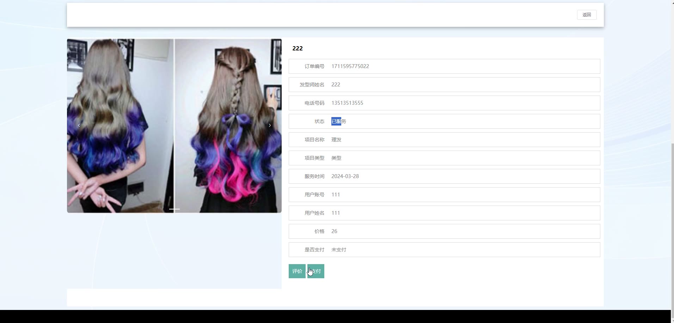Viewport: 674px width, 323px height.
Task: Click project type value 类型
Action: coord(336,158)
